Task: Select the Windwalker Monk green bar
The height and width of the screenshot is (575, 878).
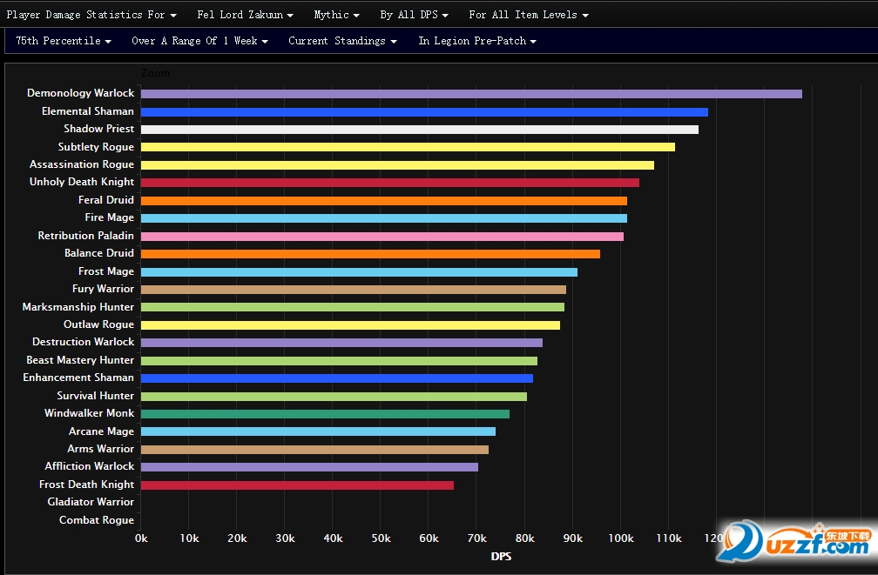Action: tap(326, 414)
